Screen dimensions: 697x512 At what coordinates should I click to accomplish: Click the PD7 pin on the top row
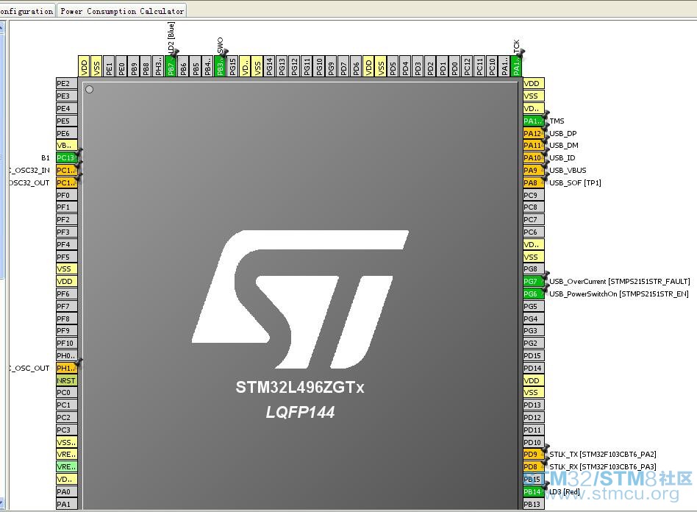click(x=343, y=65)
